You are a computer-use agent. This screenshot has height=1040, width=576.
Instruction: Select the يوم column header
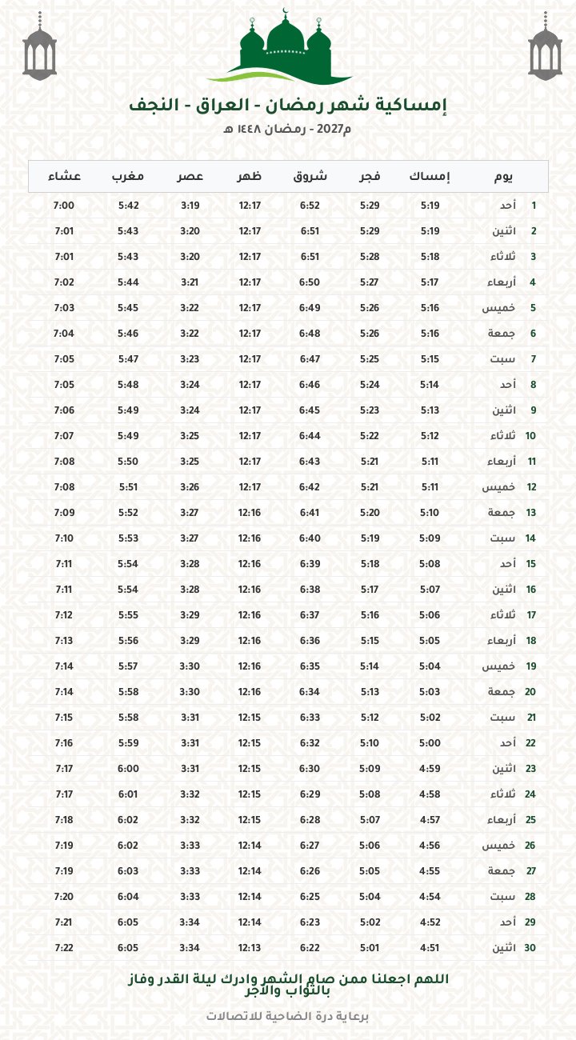point(503,177)
